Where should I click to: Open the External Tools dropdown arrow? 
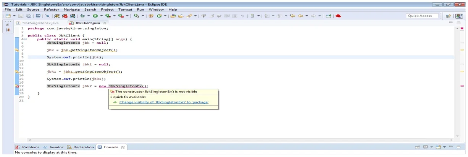127,16
